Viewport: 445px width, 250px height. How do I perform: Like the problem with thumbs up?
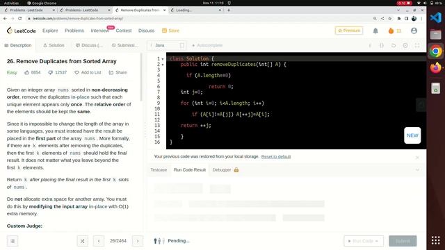click(x=26, y=72)
